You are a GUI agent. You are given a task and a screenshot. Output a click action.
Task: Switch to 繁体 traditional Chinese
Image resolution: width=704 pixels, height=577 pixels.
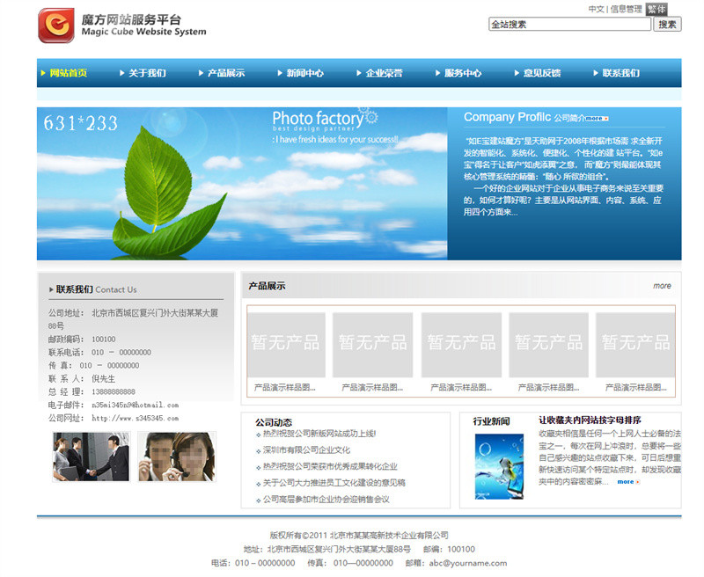pos(656,9)
